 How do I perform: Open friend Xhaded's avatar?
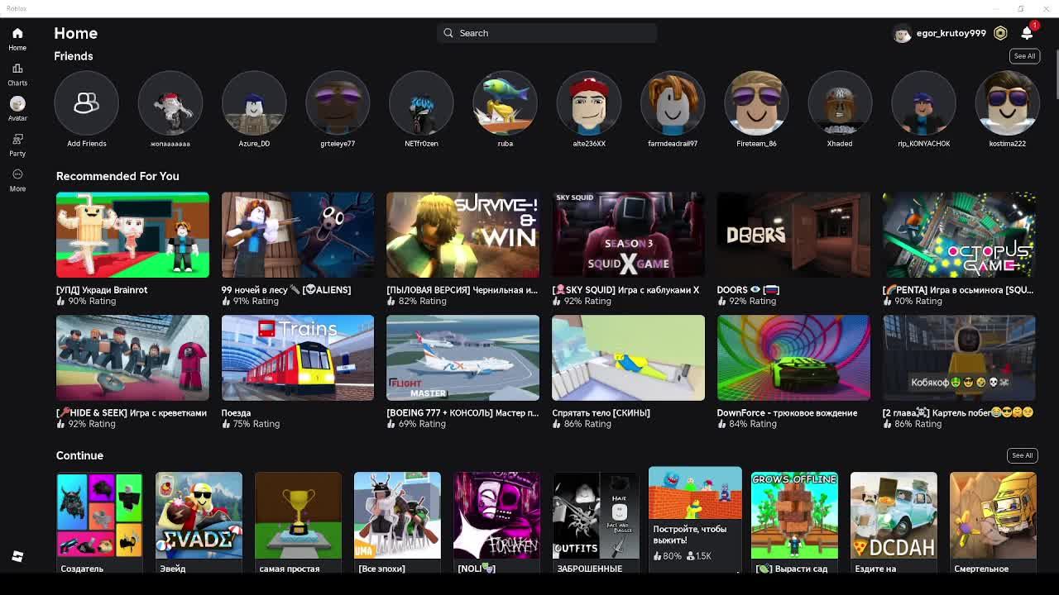click(x=840, y=103)
